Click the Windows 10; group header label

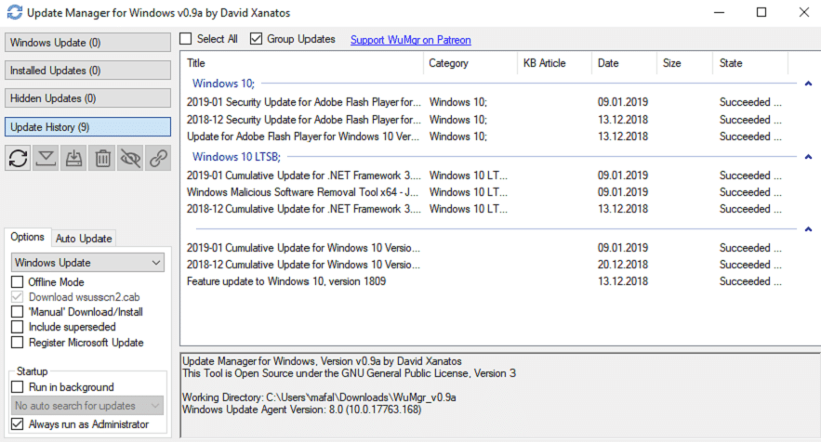(223, 84)
